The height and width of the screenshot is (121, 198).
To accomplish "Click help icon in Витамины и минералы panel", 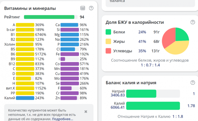I will point(91,8).
